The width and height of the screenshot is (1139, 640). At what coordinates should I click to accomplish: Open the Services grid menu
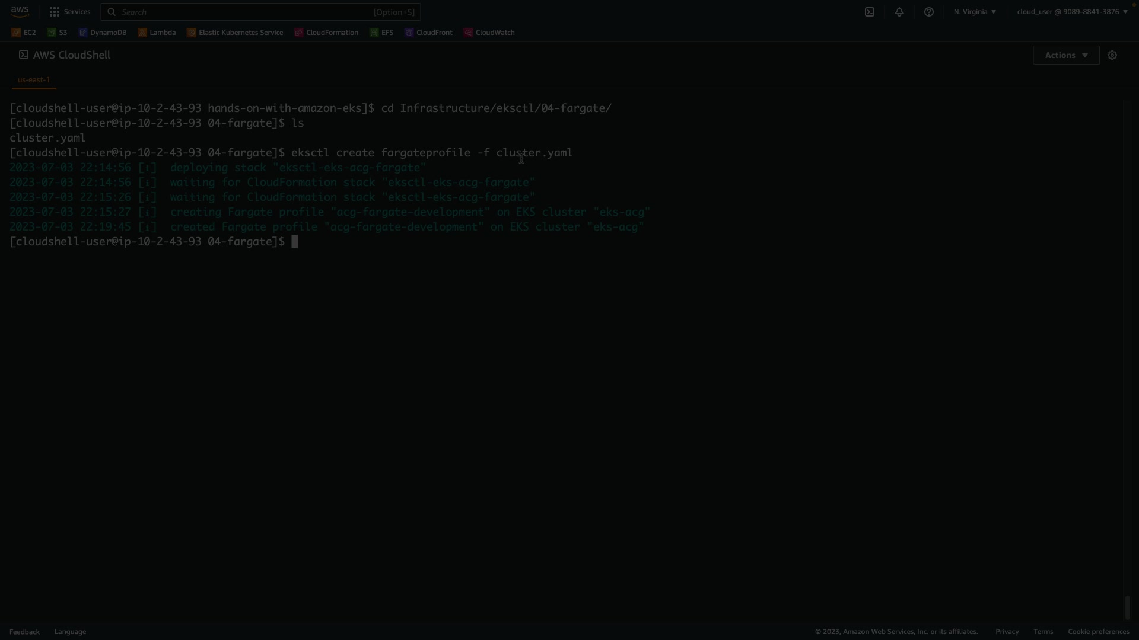(69, 12)
